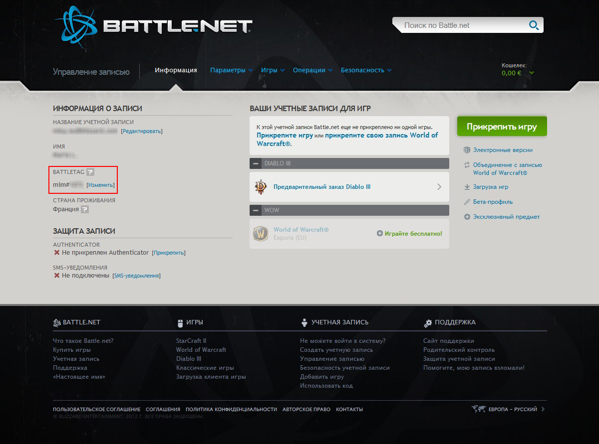Screen dimensions: 599x444
Task: Open the Европа – Русский region selector
Action: [516, 409]
